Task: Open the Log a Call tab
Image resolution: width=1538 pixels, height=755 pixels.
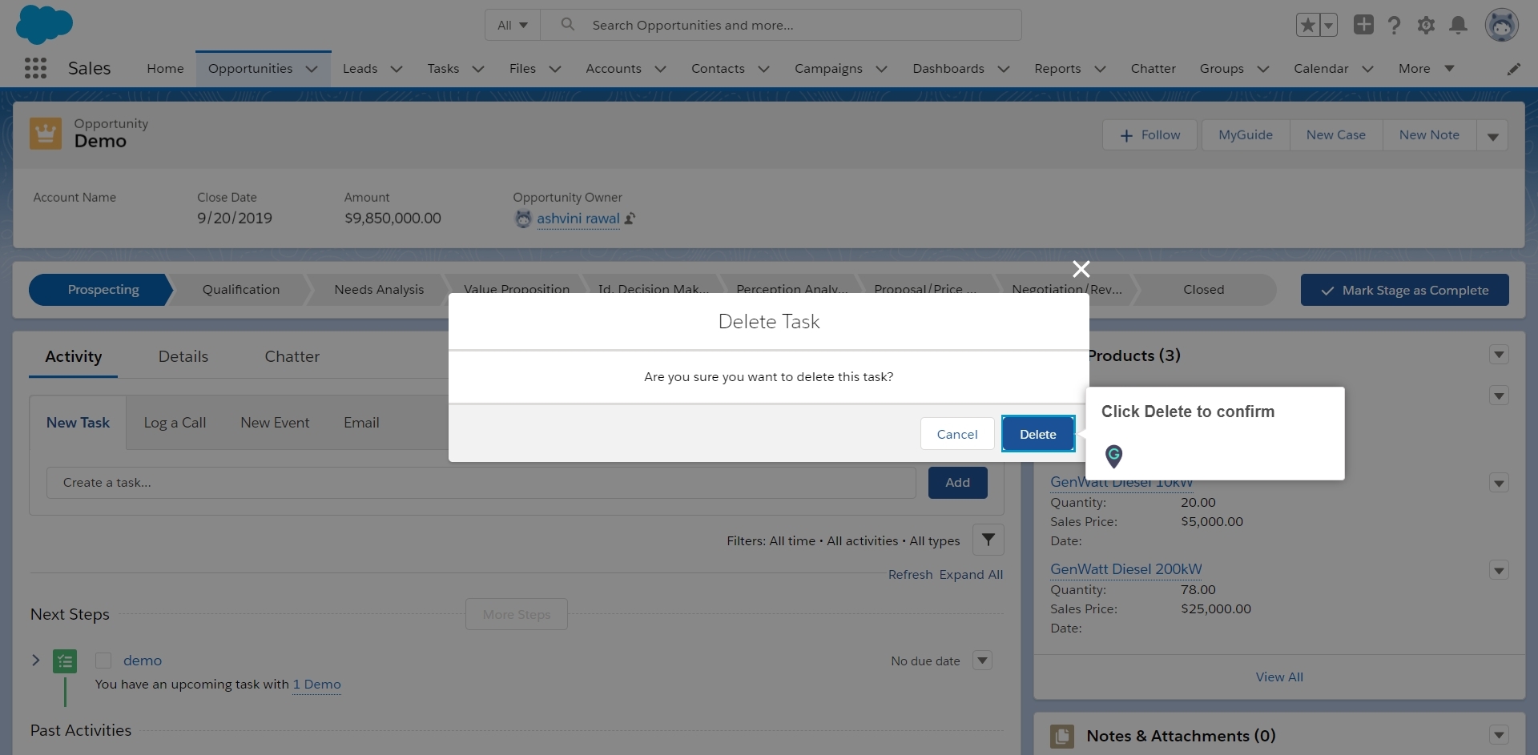Action: 175,423
